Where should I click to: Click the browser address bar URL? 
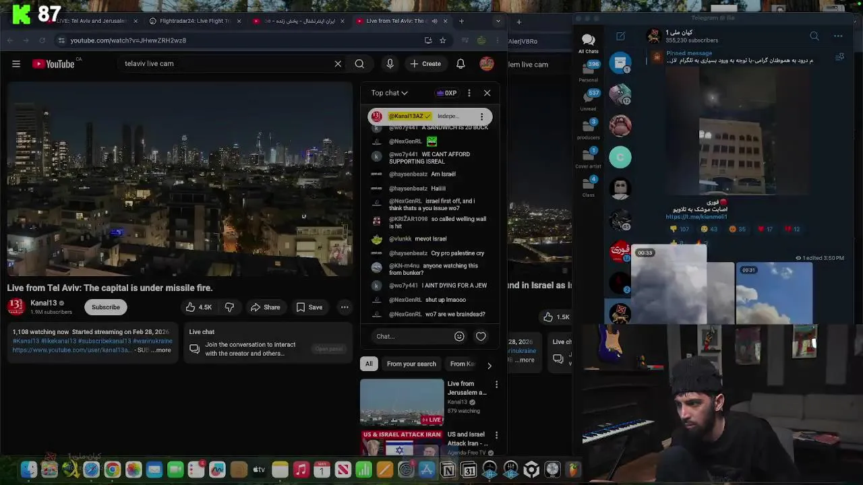pos(128,40)
